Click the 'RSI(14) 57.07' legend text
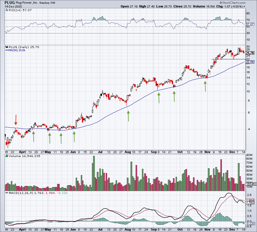Image resolution: width=257 pixels, height=232 pixels. pyautogui.click(x=20, y=10)
